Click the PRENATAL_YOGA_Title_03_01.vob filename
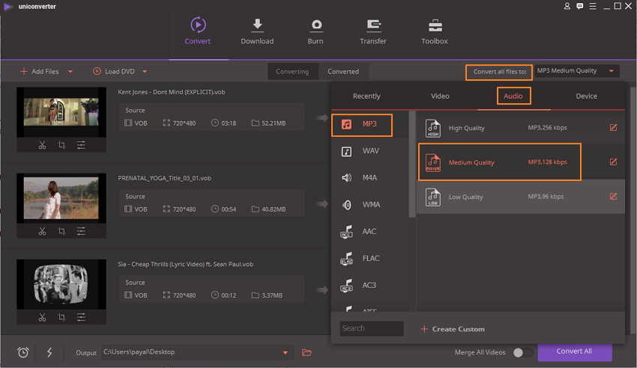637x368 pixels. coord(165,178)
